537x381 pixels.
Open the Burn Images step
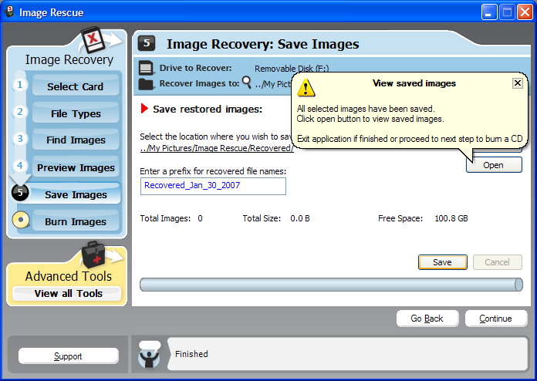(x=76, y=220)
